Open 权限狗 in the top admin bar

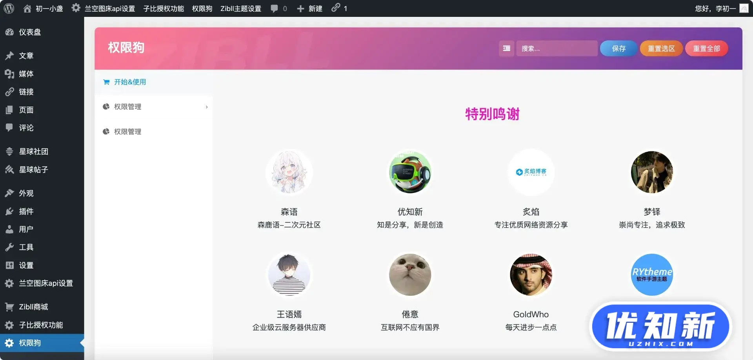click(x=202, y=8)
